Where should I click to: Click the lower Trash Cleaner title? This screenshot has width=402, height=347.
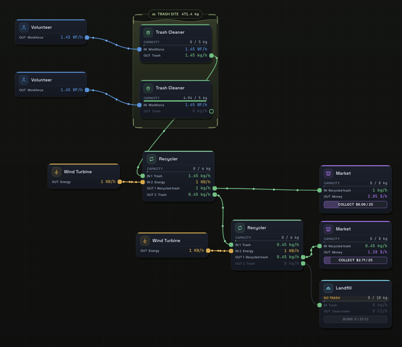click(170, 88)
